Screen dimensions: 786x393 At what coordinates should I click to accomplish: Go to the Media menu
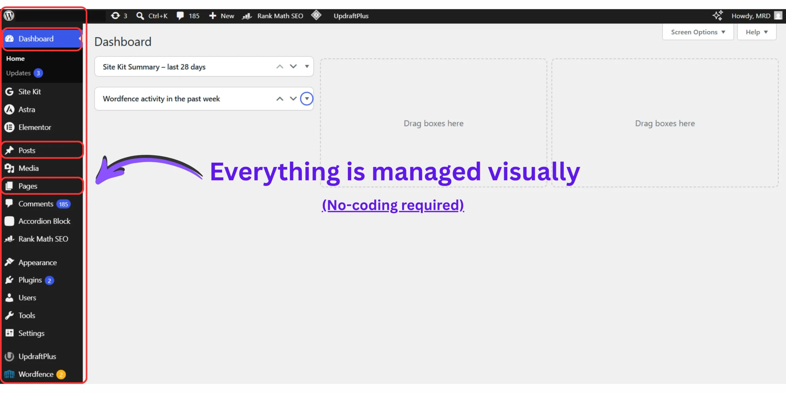click(x=42, y=168)
